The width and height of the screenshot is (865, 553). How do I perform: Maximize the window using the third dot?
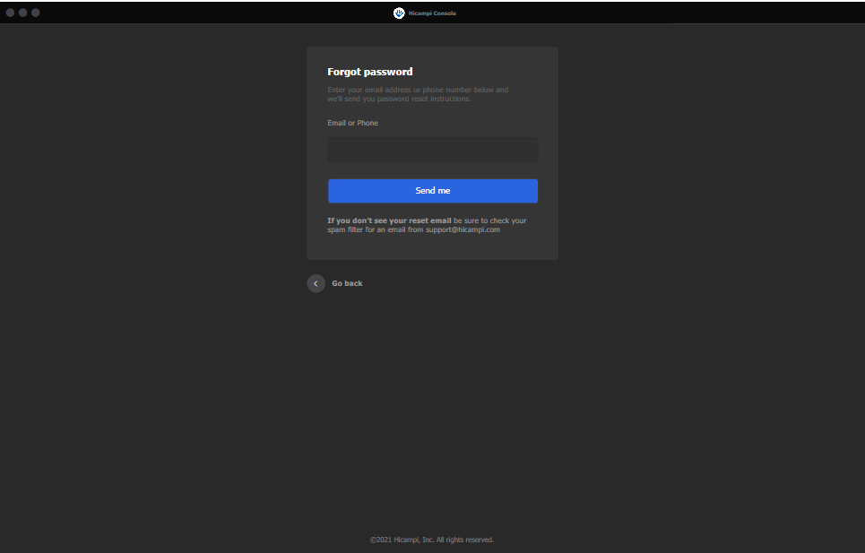36,13
